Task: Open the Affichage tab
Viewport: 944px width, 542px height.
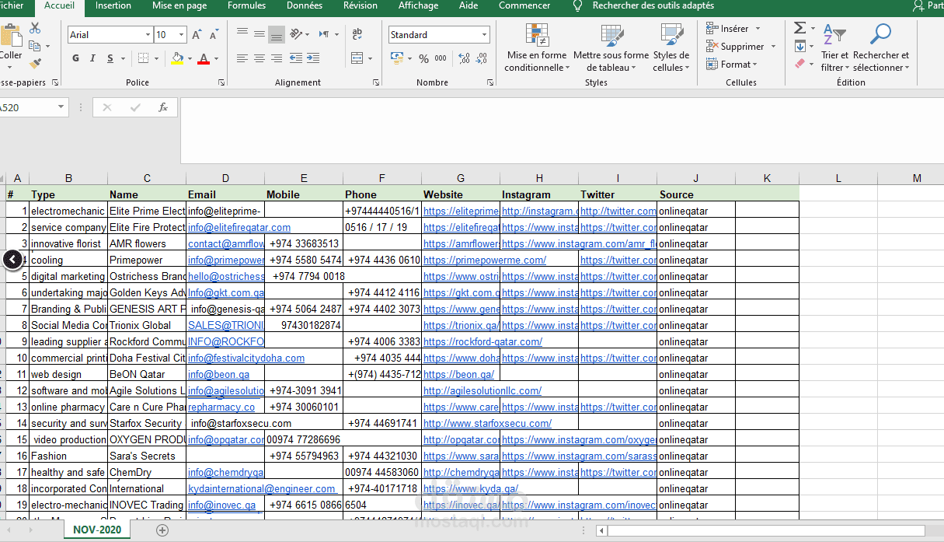Action: click(418, 6)
